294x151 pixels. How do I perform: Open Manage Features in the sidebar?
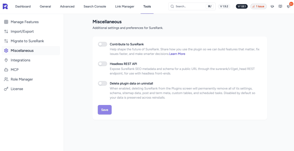pyautogui.click(x=31, y=22)
